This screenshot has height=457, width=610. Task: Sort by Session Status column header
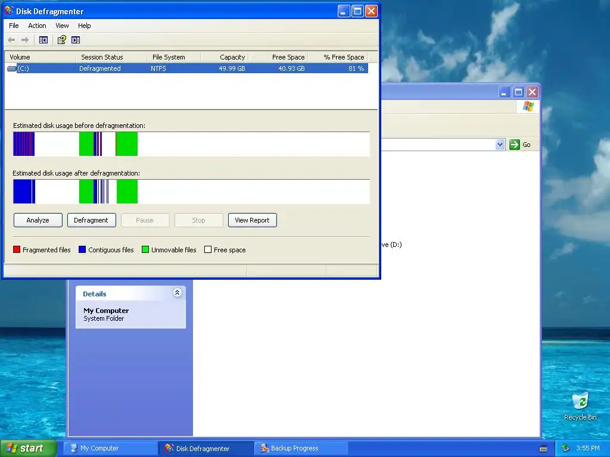point(111,57)
